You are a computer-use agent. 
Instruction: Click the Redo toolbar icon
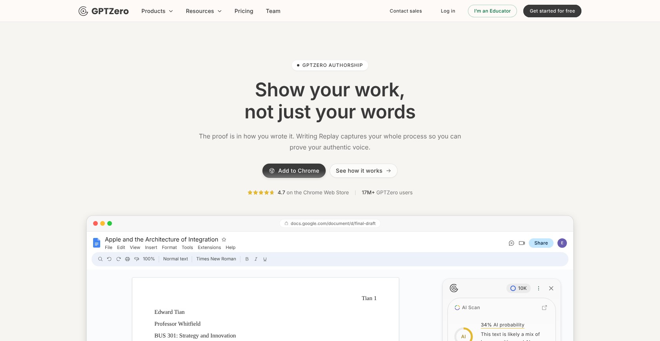click(118, 259)
